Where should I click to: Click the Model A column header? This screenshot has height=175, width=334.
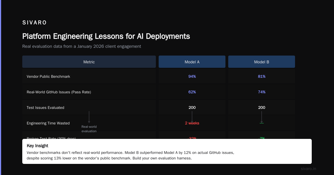click(192, 62)
